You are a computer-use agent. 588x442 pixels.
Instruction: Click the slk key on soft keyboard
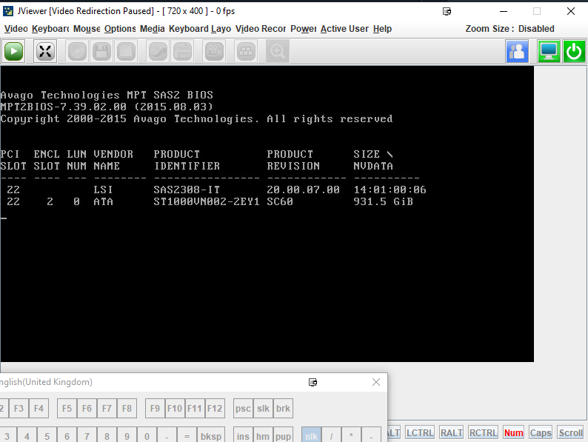point(263,408)
